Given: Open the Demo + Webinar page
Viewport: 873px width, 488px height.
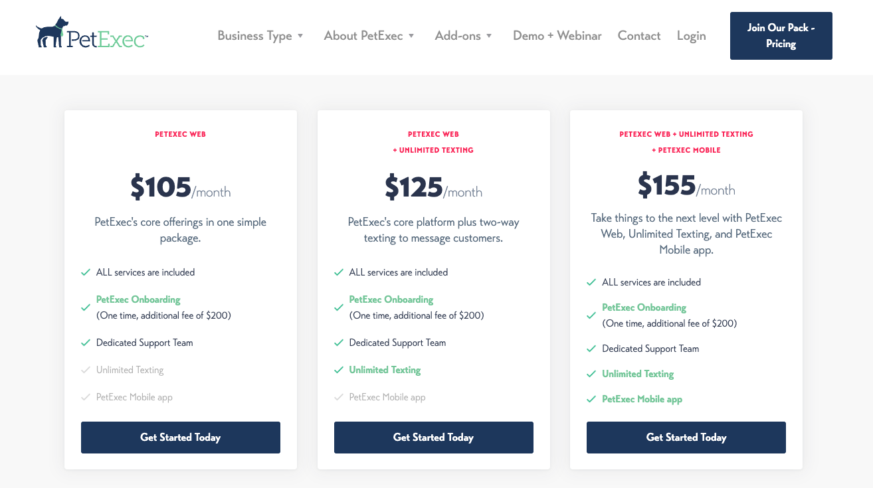Looking at the screenshot, I should coord(557,36).
